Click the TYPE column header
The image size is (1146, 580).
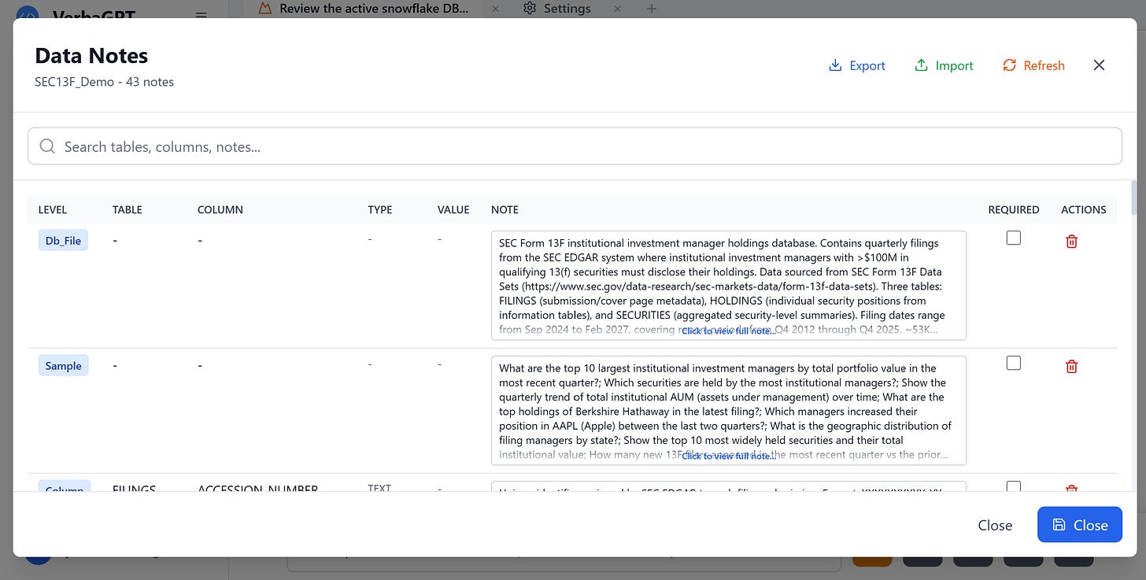click(x=380, y=209)
